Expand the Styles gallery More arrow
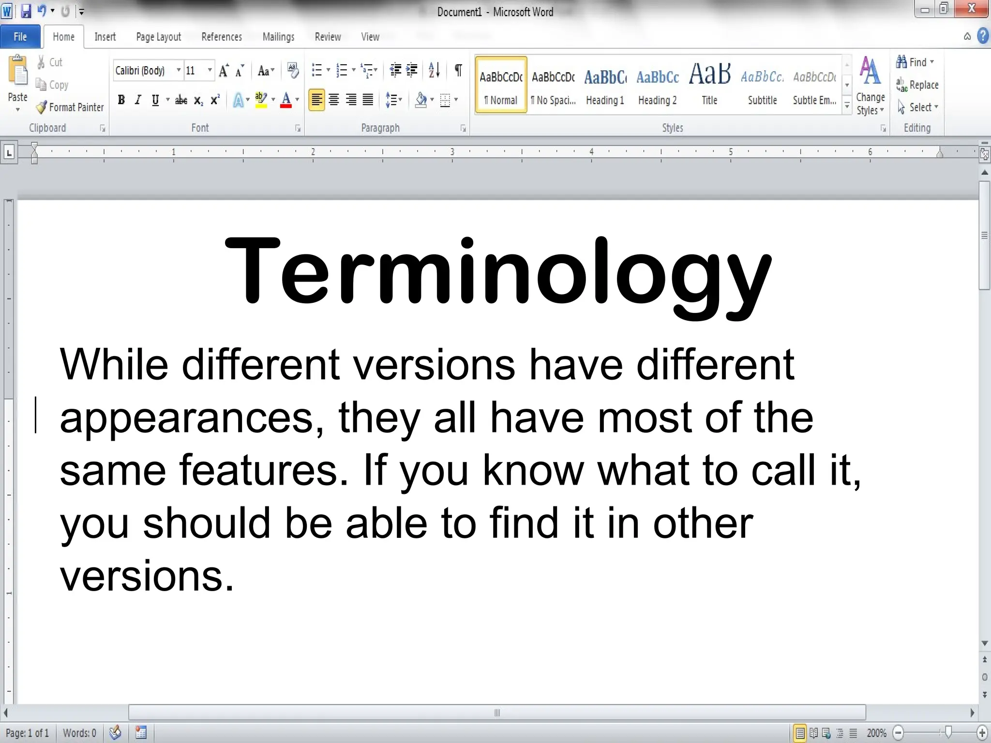Image resolution: width=991 pixels, height=743 pixels. (x=847, y=105)
